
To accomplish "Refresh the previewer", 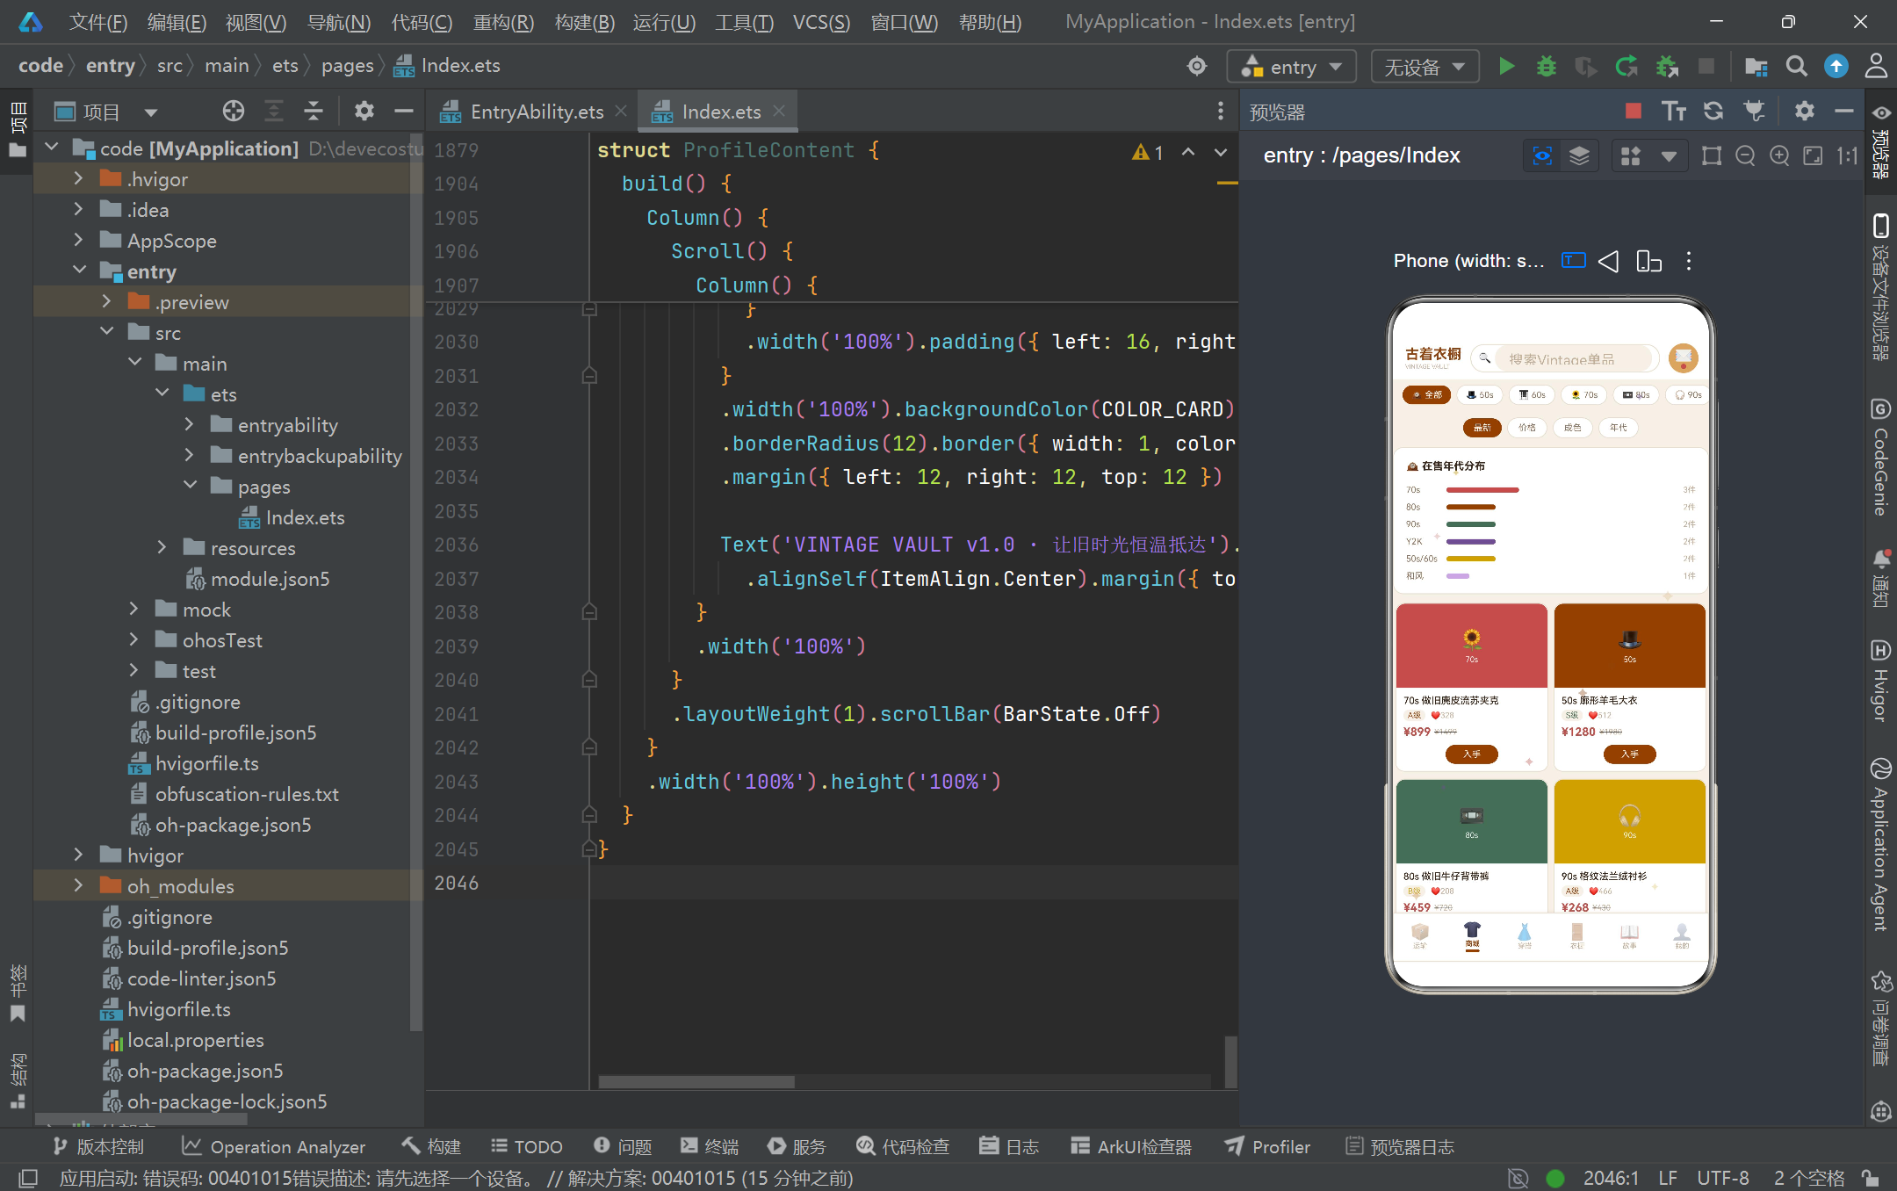I will [1713, 111].
